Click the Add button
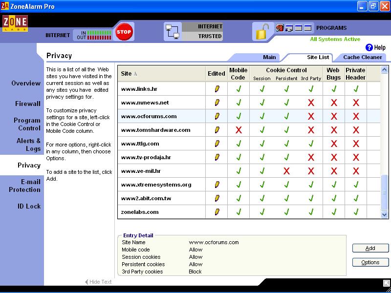 tap(370, 248)
